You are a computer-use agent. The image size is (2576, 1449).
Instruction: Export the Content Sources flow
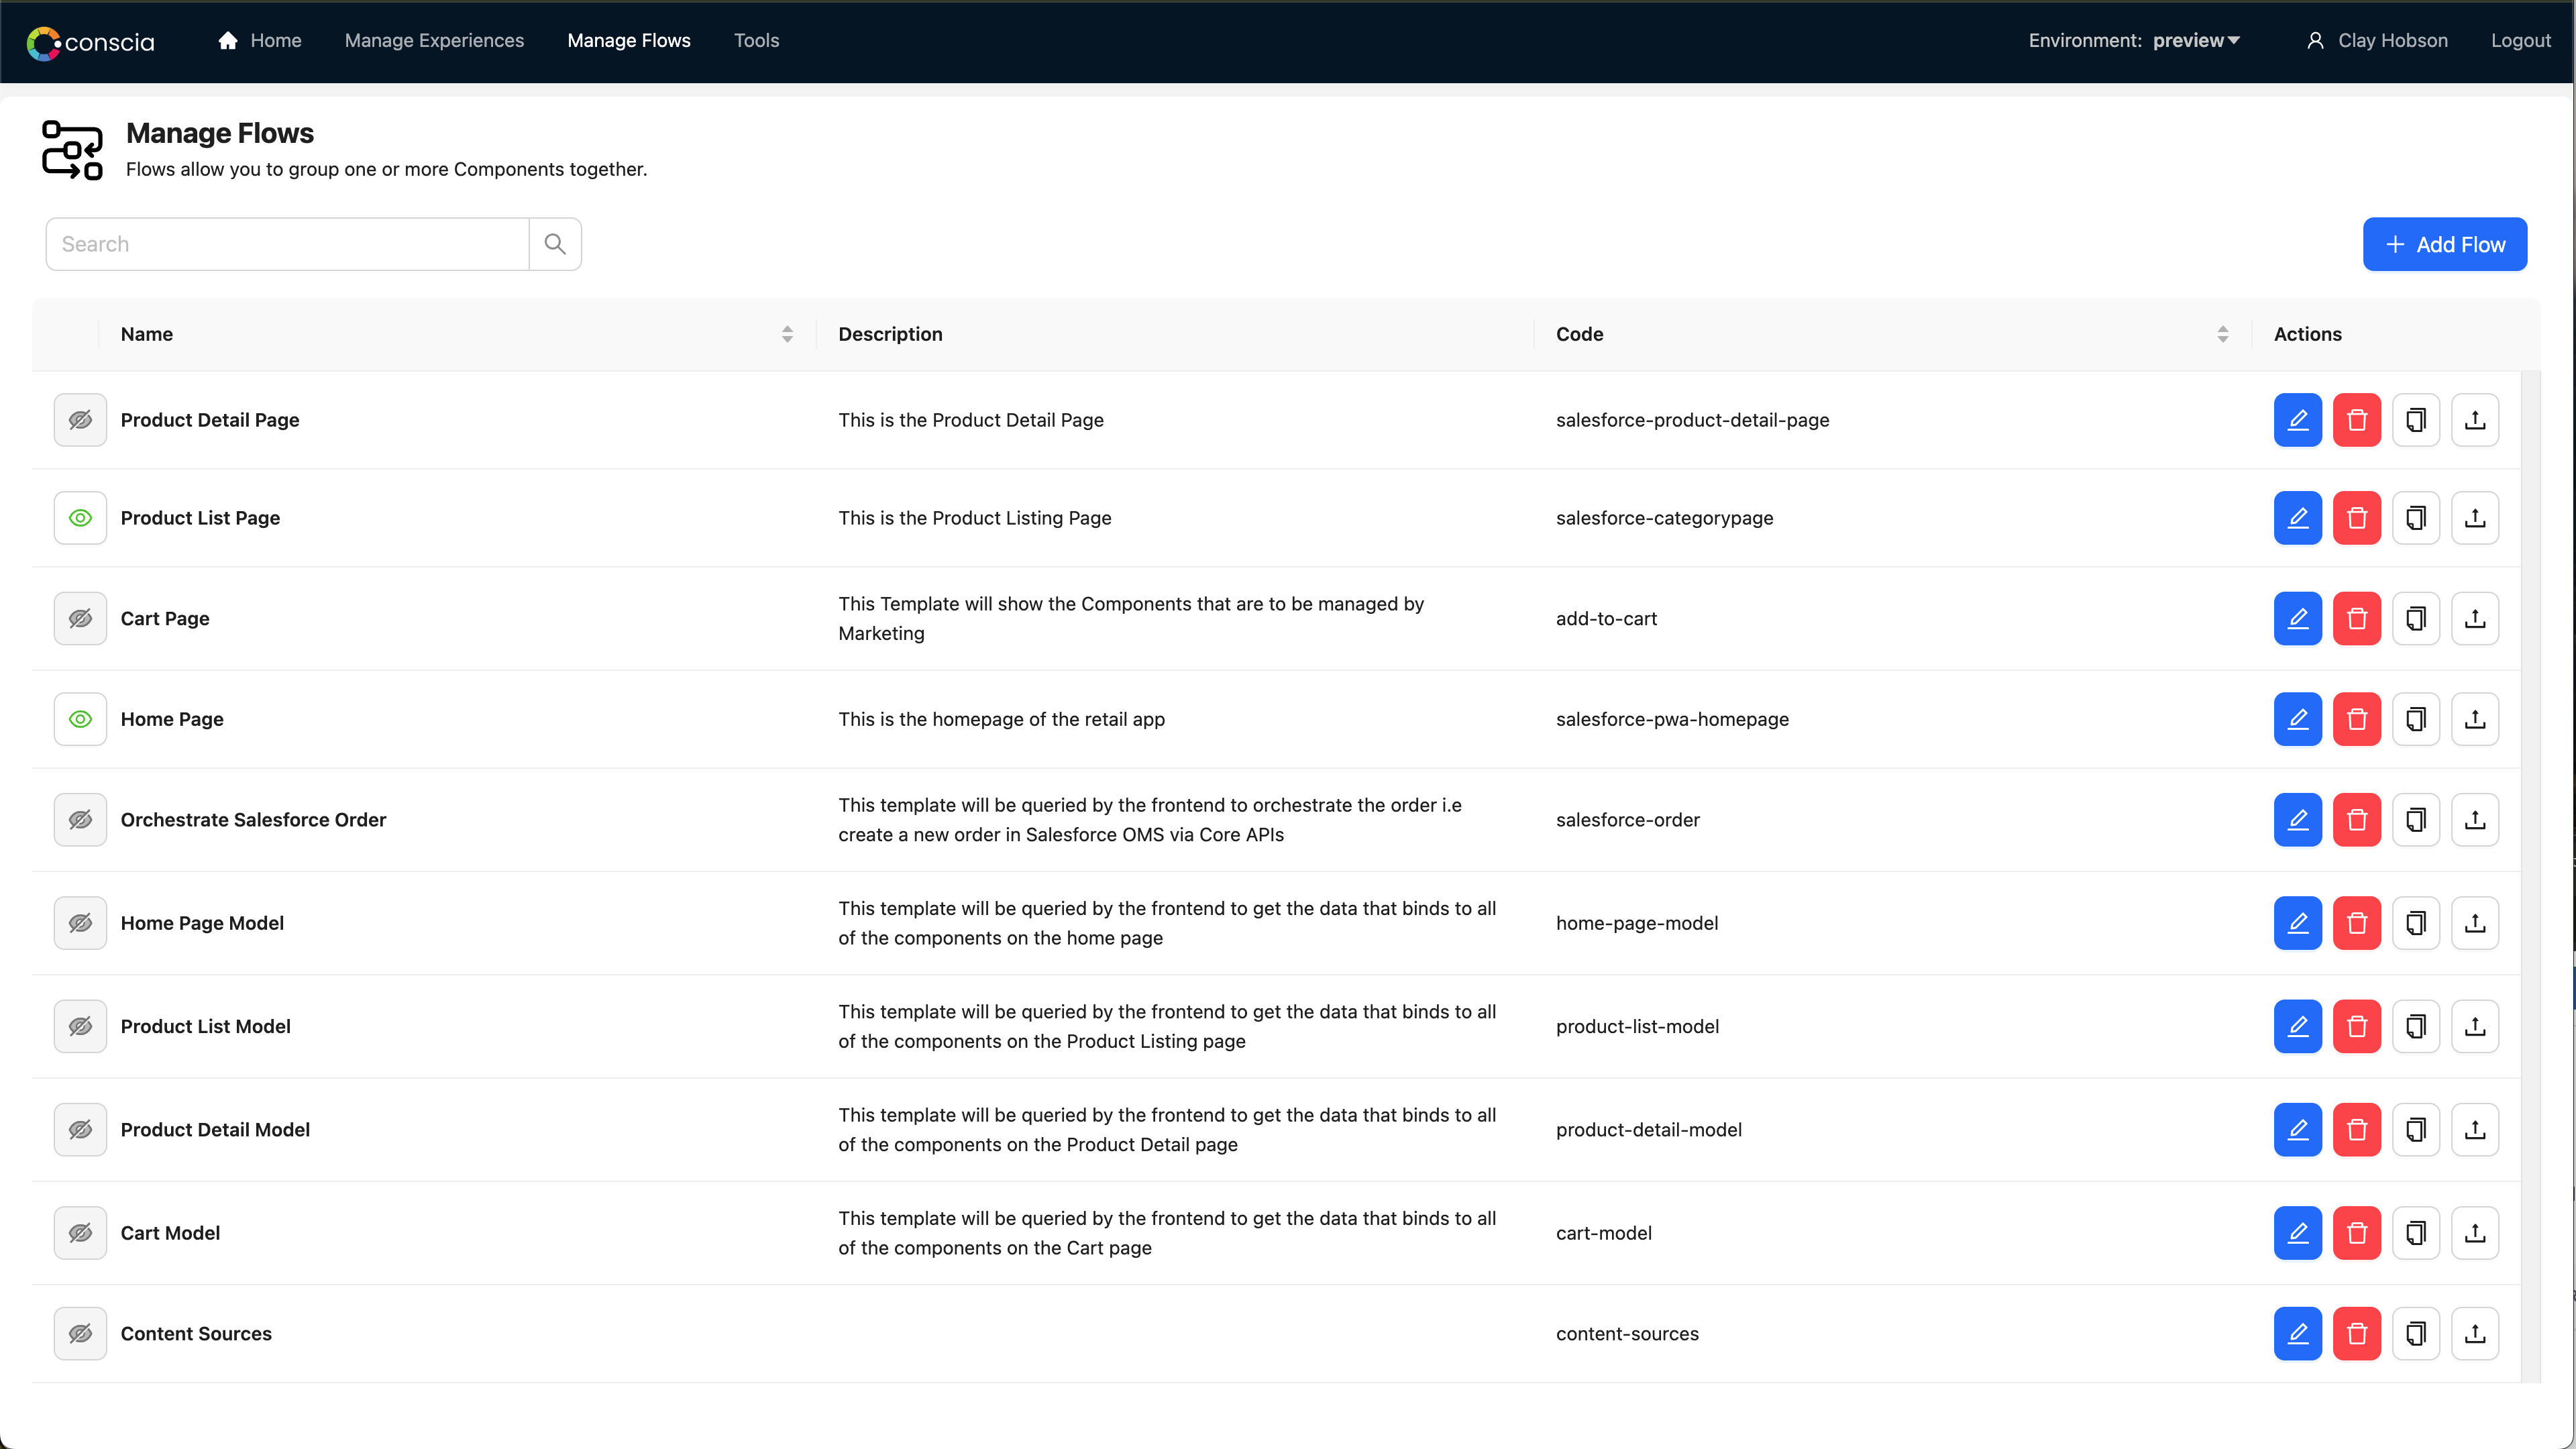point(2474,1334)
